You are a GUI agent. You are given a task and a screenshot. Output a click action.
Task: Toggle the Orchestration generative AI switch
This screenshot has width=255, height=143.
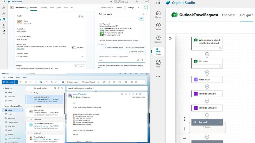(74, 48)
